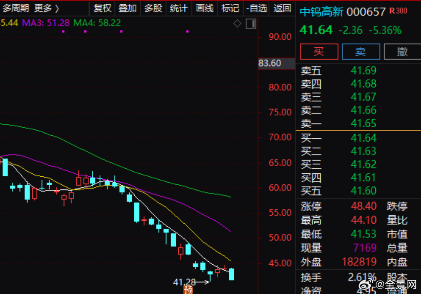Click the buy-one price 41.64
Image resolution: width=421 pixels, height=294 pixels.
pyautogui.click(x=363, y=138)
